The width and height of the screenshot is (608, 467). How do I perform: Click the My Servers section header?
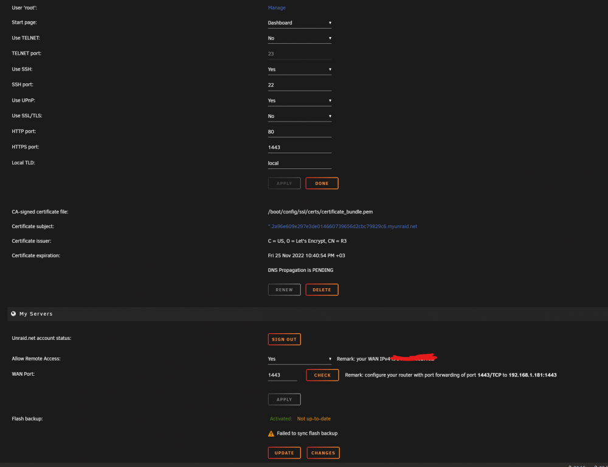308,314
